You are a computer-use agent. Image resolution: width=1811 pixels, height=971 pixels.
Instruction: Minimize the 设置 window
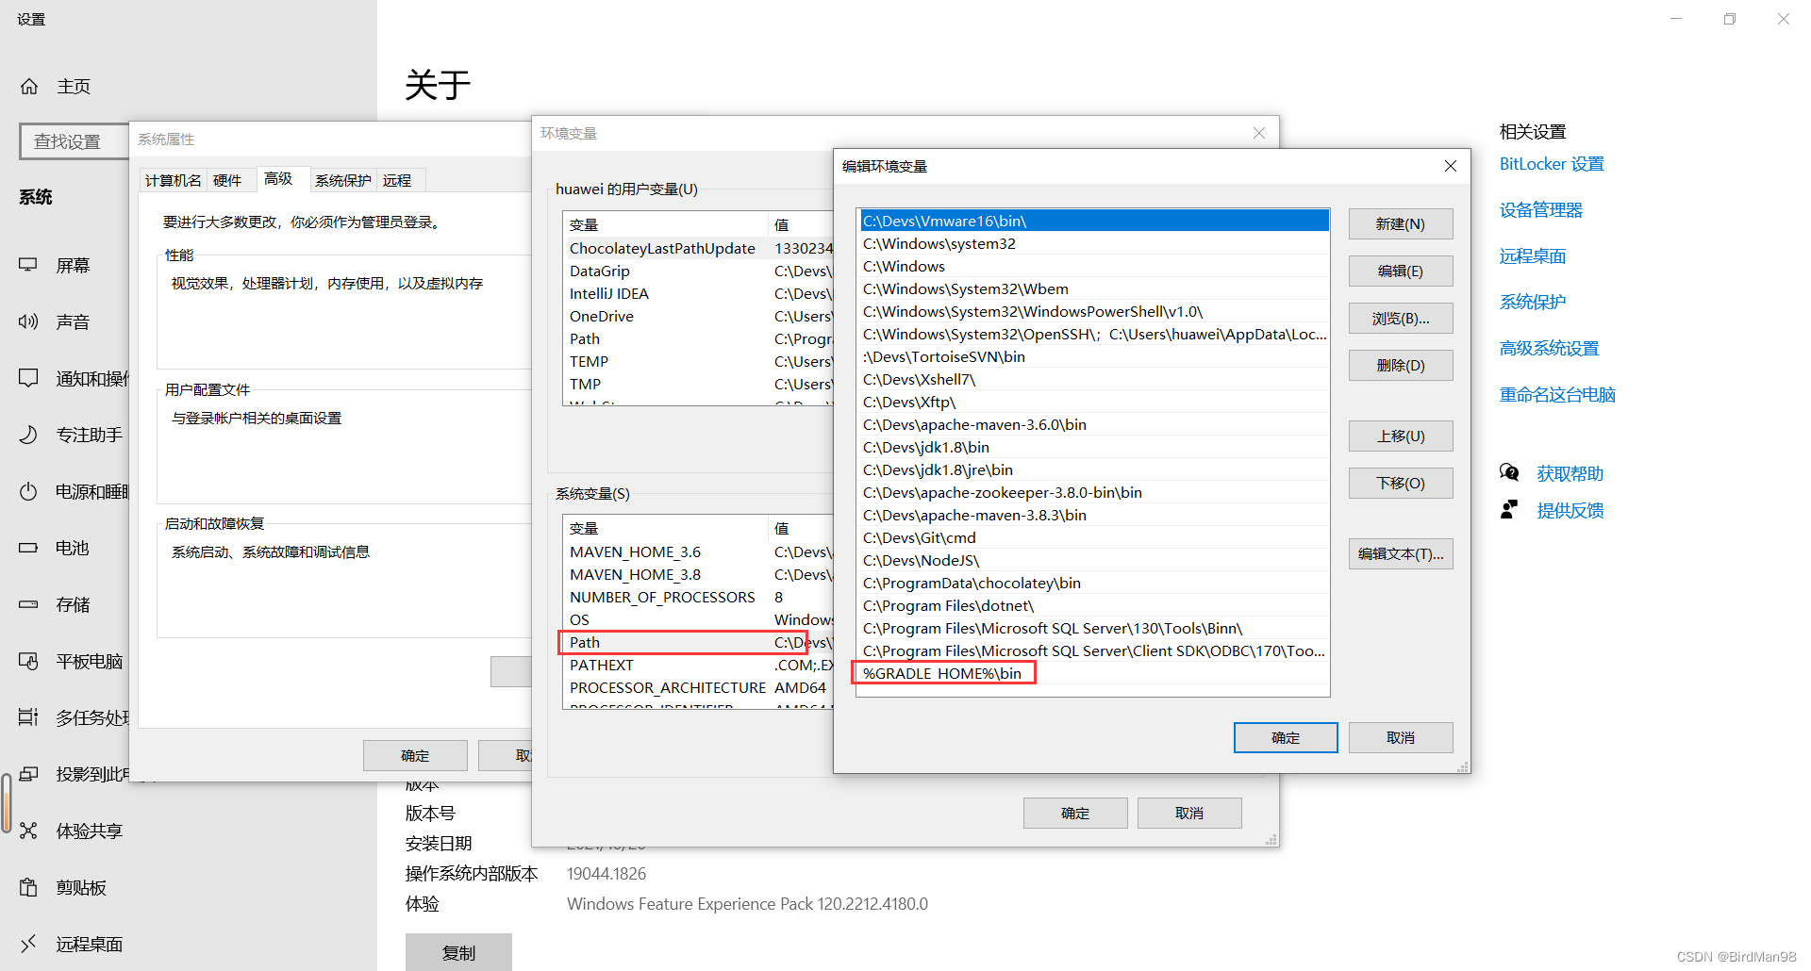pos(1676,19)
